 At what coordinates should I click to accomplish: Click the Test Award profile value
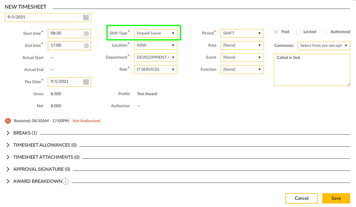point(147,94)
